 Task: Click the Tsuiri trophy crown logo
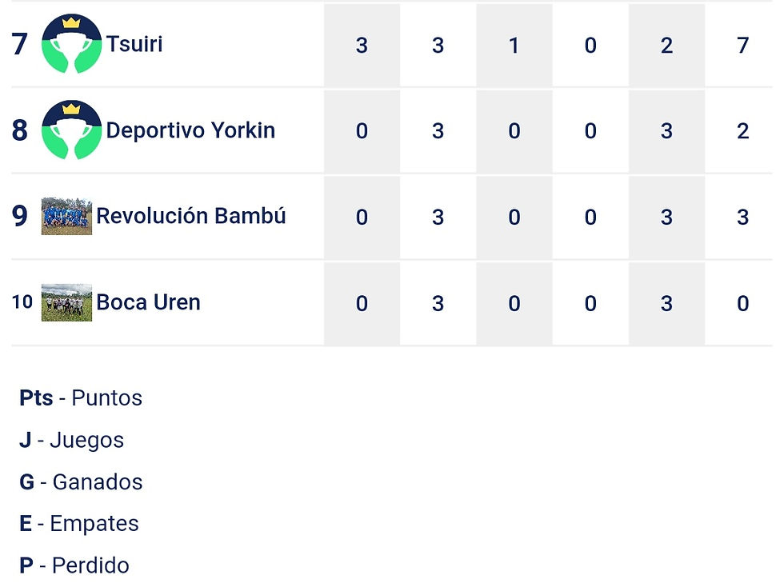coord(71,45)
